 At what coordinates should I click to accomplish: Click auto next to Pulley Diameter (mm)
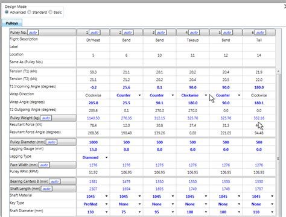coord(51,142)
